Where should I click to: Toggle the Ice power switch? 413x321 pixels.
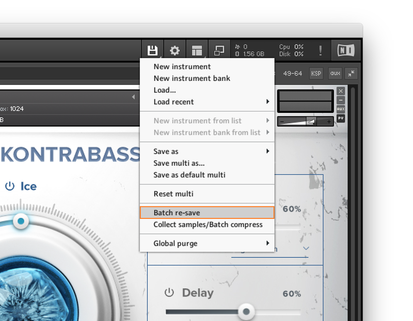(10, 186)
